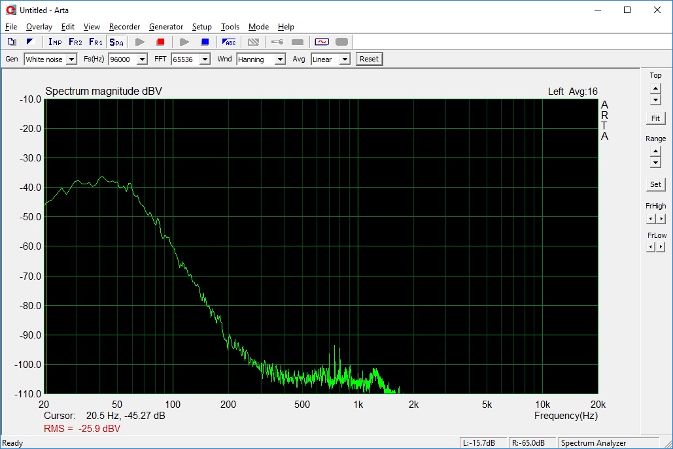The image size is (673, 449).
Task: Click the Reset averaging button
Action: pos(369,59)
